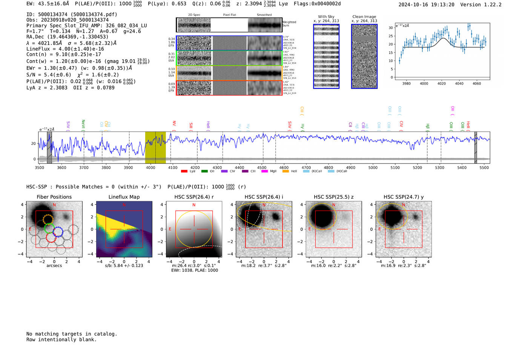Open the Fiber Positions cutout image

[54, 229]
